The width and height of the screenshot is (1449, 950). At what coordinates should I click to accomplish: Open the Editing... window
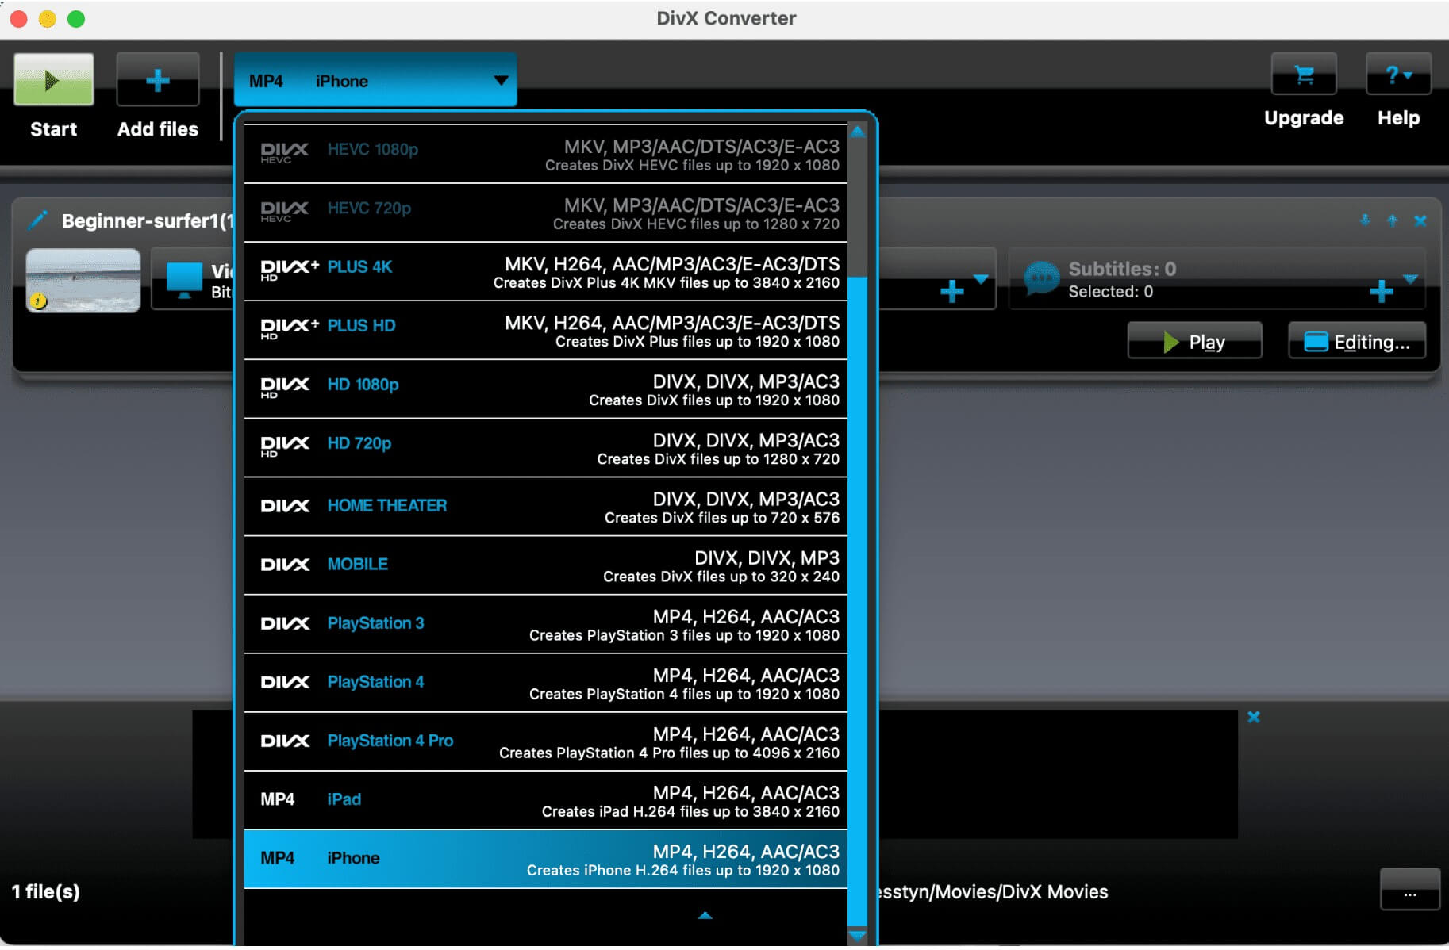[x=1356, y=342]
